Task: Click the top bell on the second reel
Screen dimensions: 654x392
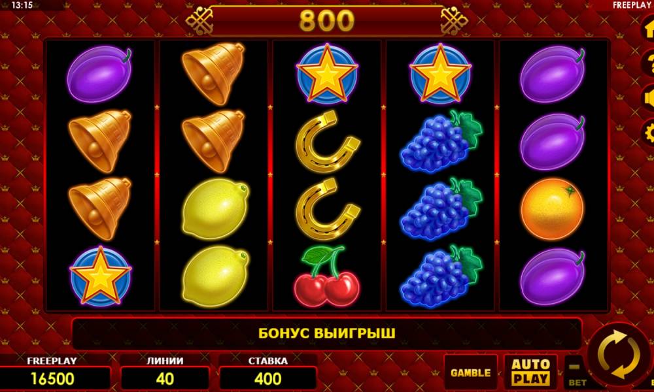Action: (213, 74)
